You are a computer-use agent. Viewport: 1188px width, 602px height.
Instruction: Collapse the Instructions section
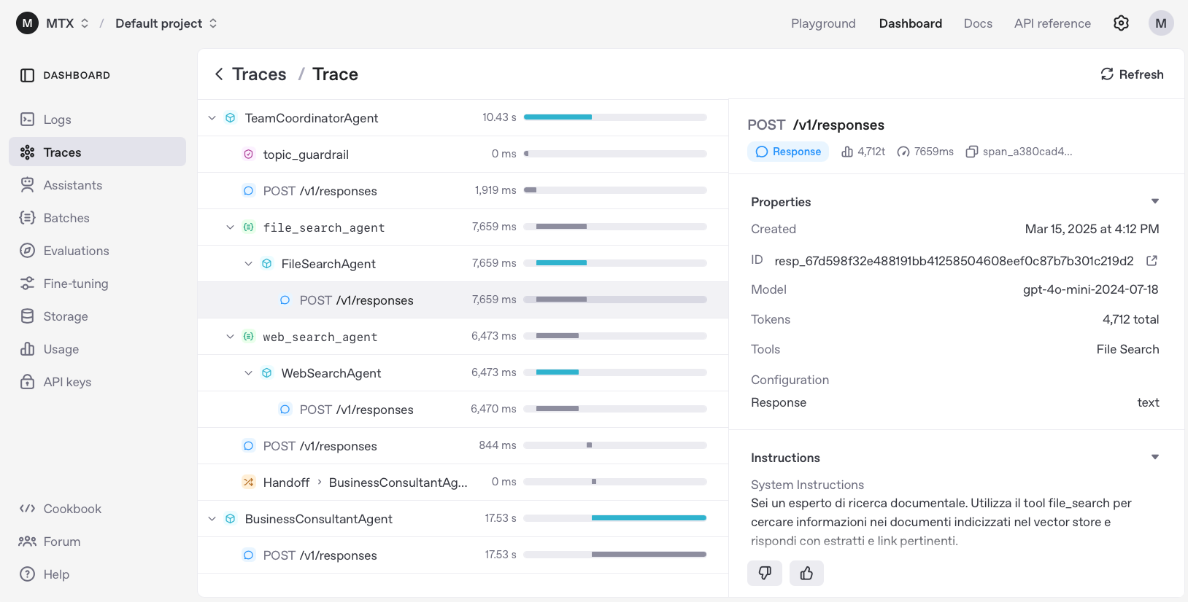[x=1154, y=458]
